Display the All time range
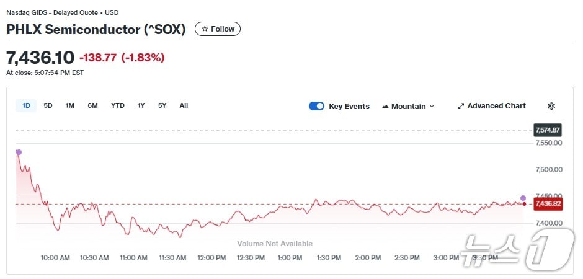 click(x=184, y=105)
